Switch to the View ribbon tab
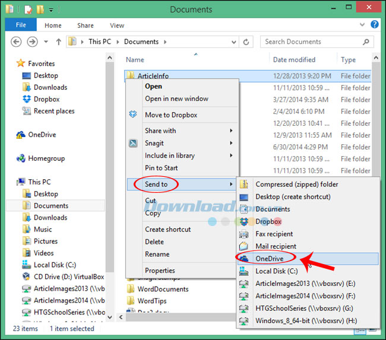The width and height of the screenshot is (386, 340). [x=117, y=26]
